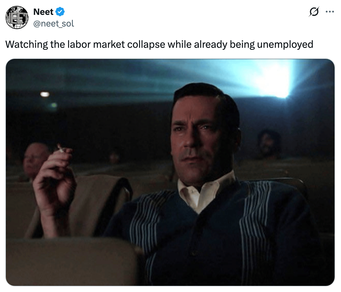Click the word "unemployed" in the tweet

pos(285,44)
